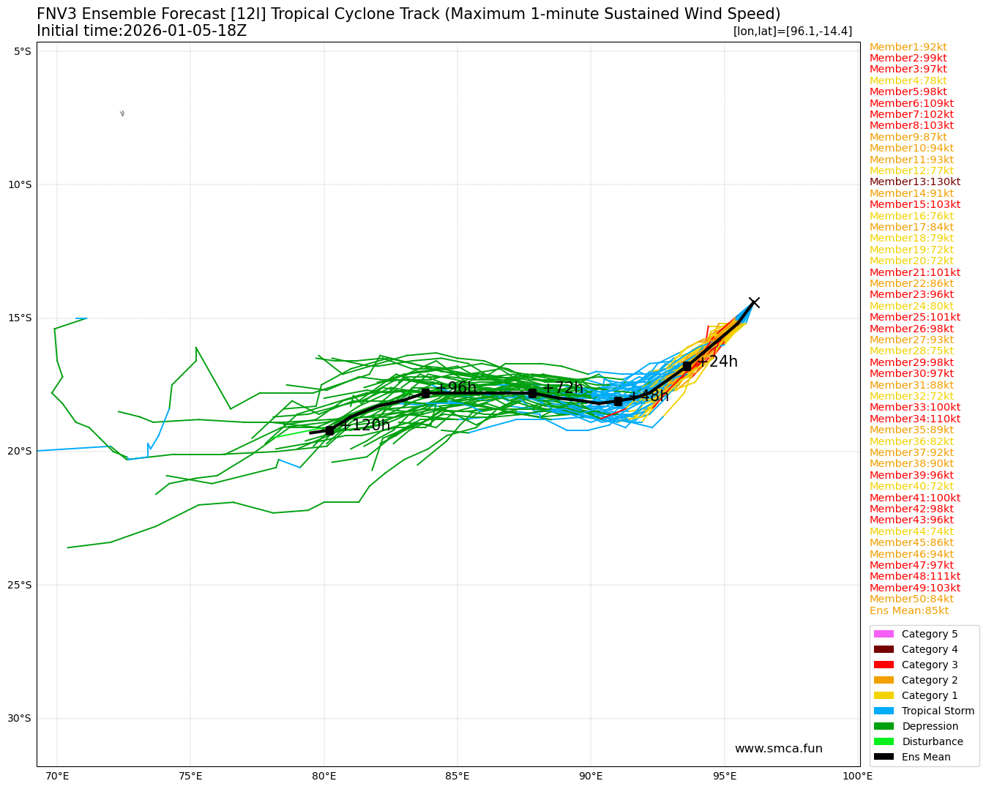Click the Ens Mean:85kt label
Viewport: 986px width, 789px height.
909,610
